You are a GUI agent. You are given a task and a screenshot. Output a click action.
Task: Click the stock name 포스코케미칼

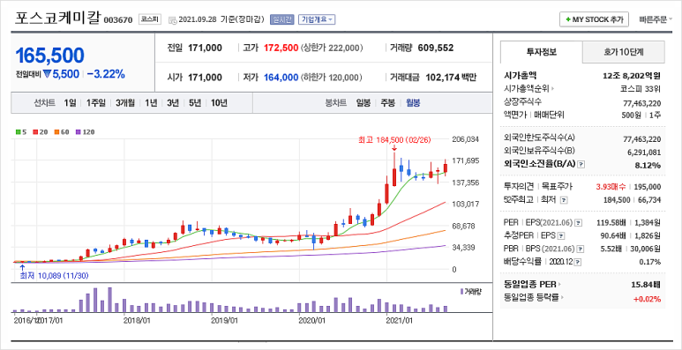(58, 19)
